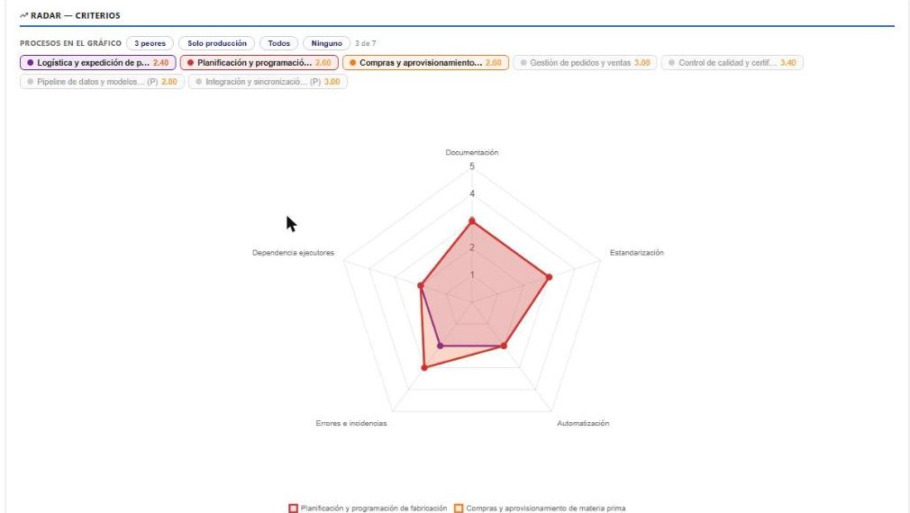Click the 'Planificación y programación de fabricación' legend entry
The image size is (910, 513).
(x=368, y=508)
